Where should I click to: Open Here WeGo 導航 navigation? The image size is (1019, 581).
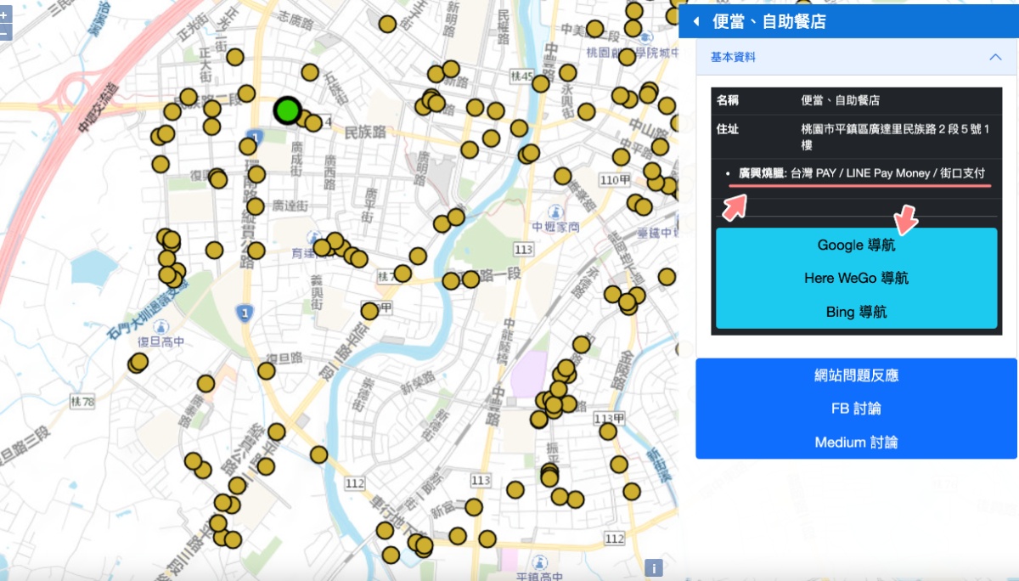(856, 278)
